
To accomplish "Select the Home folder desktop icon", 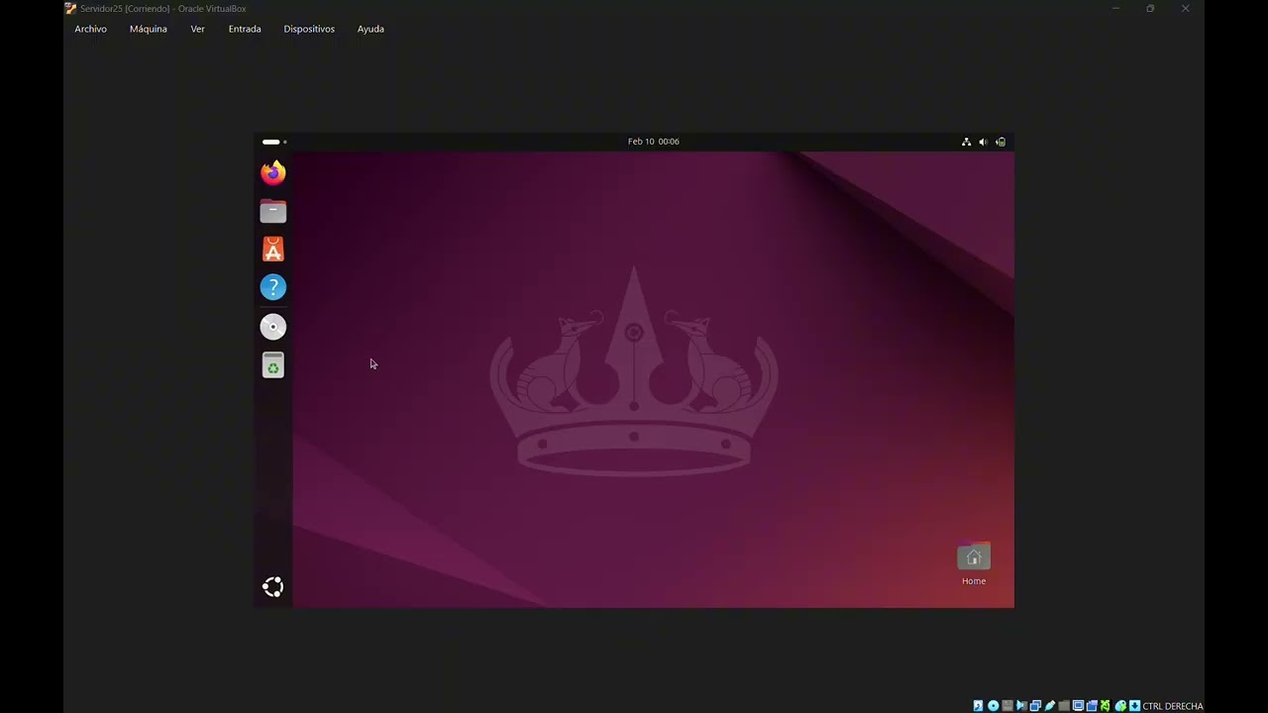I will (x=974, y=564).
